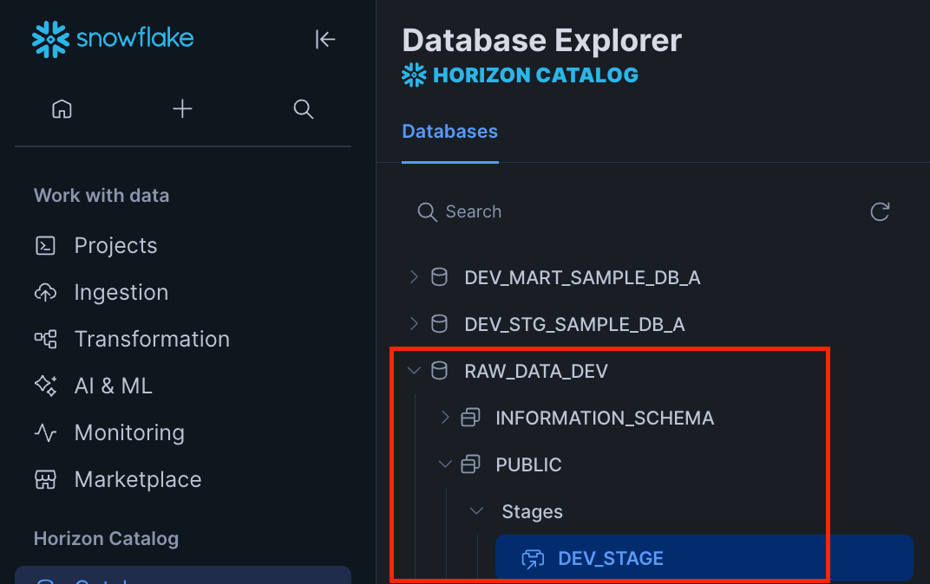Expand DEV_MART_SAMPLE_DB_A database
Viewport: 930px width, 584px height.
click(x=414, y=277)
